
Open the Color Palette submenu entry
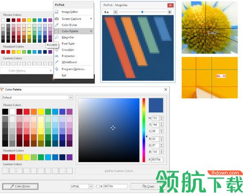[x=73, y=31]
